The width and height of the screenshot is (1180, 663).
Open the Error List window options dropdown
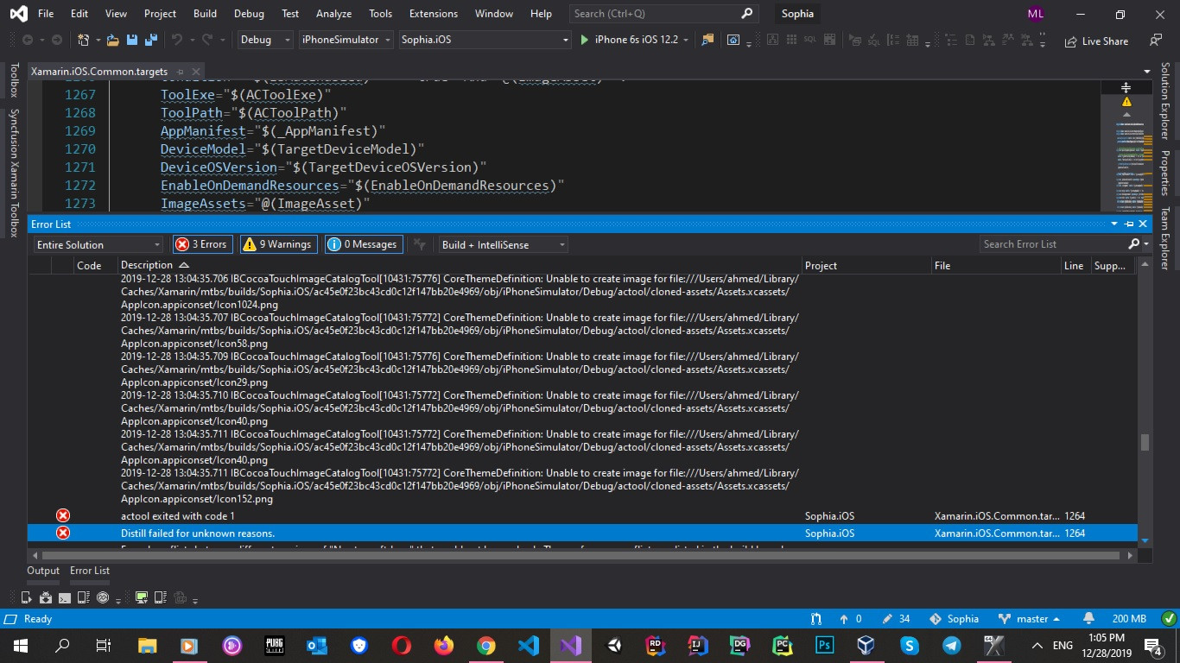pos(1114,224)
